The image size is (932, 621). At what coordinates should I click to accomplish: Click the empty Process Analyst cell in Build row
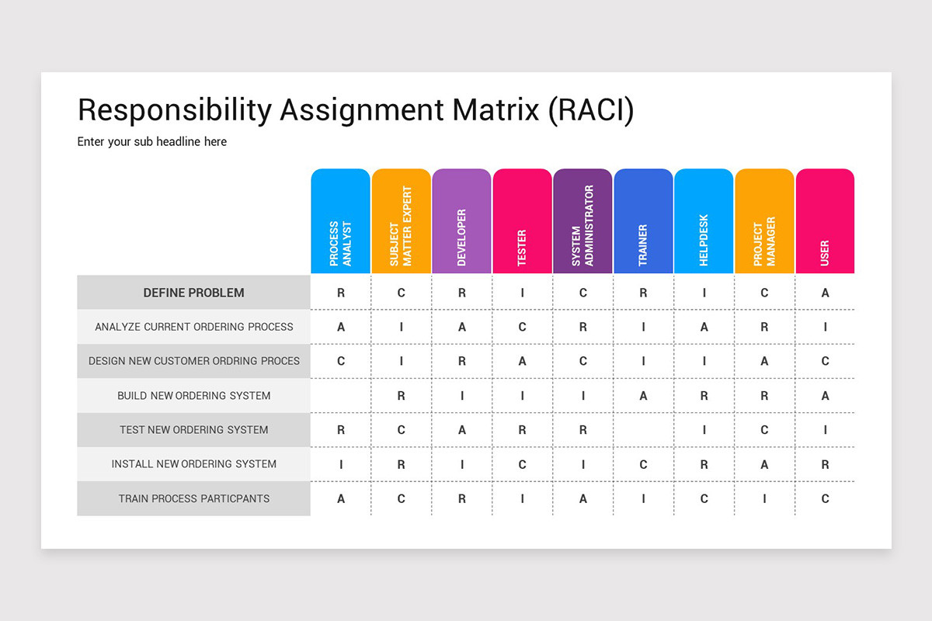pos(340,396)
